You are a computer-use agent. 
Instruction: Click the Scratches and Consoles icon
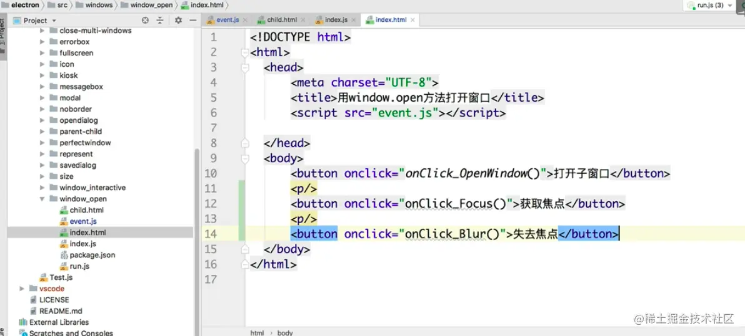point(22,333)
